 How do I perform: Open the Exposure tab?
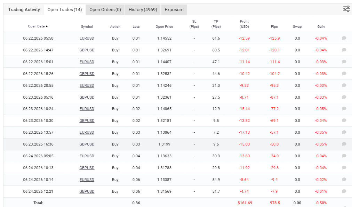(174, 10)
